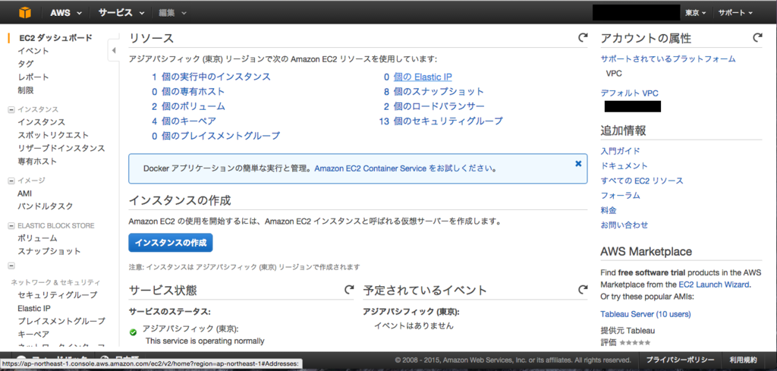Collapse the イメージ sidebar section
777x371 pixels.
(x=11, y=181)
